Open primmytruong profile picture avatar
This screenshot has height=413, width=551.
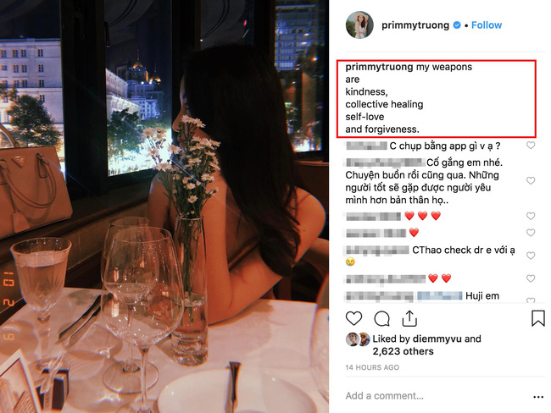pos(359,25)
